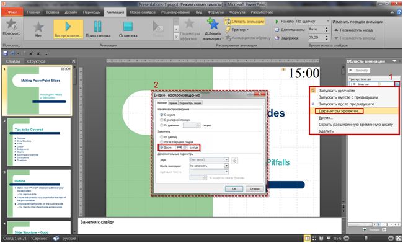Viewport: 403px width, 243px height.
Task: Switch to the Дизайн ribbon tab
Action: (x=71, y=12)
